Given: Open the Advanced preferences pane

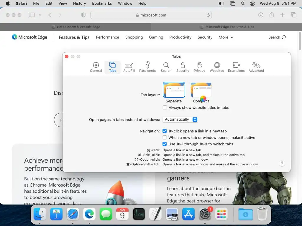Looking at the screenshot, I should coord(256,67).
